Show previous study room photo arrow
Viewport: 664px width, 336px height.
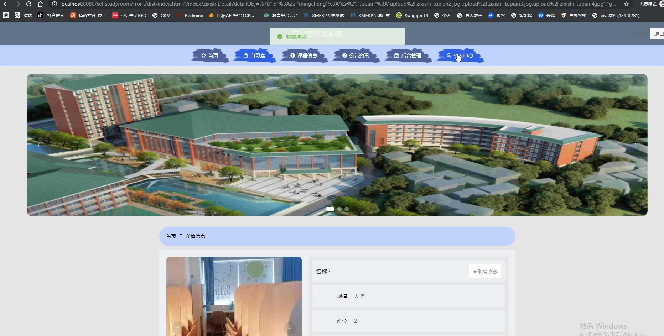[x=178, y=327]
